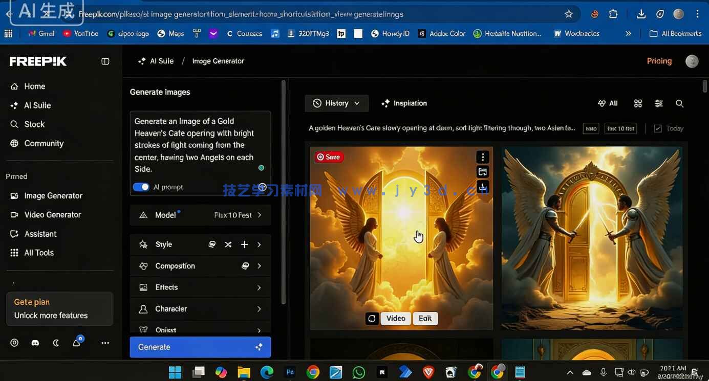709x381 pixels.
Task: Select Pricing in the top menu
Action: pos(659,60)
